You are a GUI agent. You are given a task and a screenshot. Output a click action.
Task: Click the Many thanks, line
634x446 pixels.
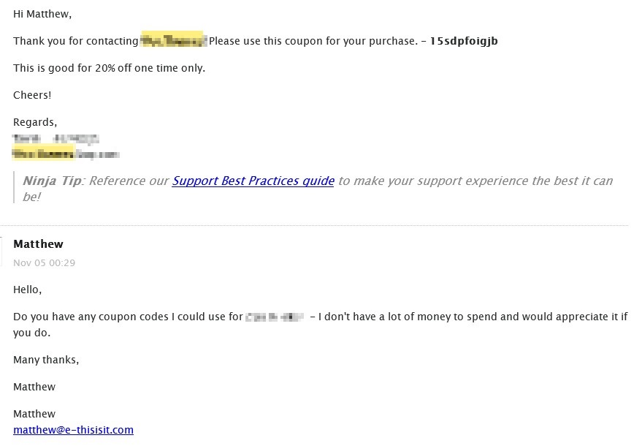click(46, 360)
